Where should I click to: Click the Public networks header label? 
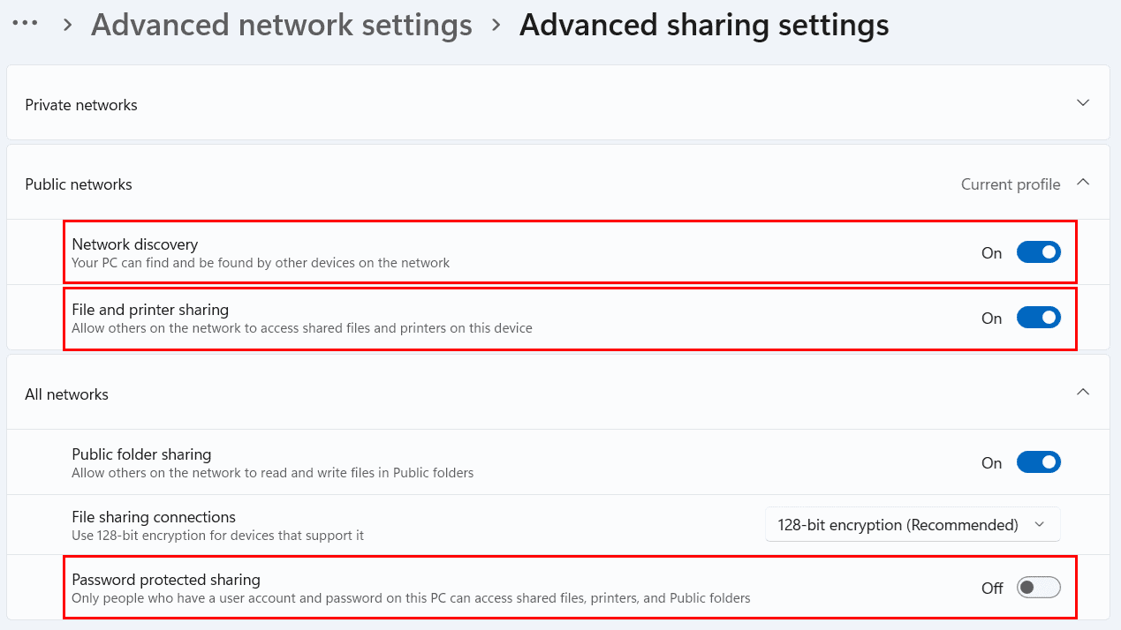[79, 184]
